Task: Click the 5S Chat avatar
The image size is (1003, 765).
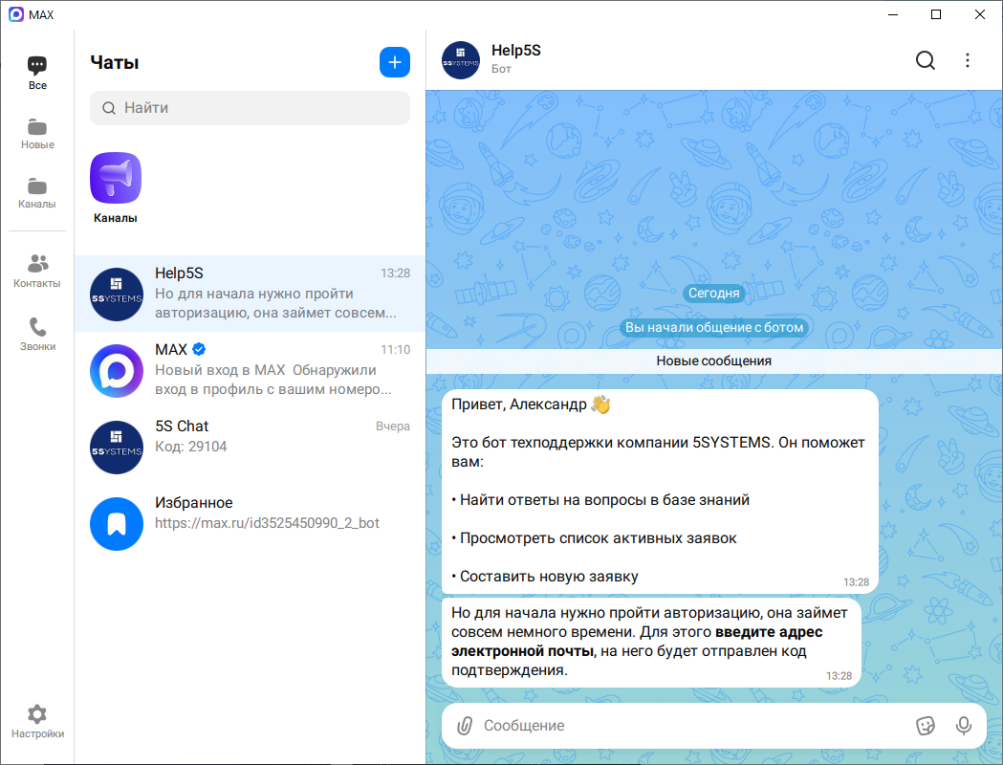Action: [x=117, y=448]
